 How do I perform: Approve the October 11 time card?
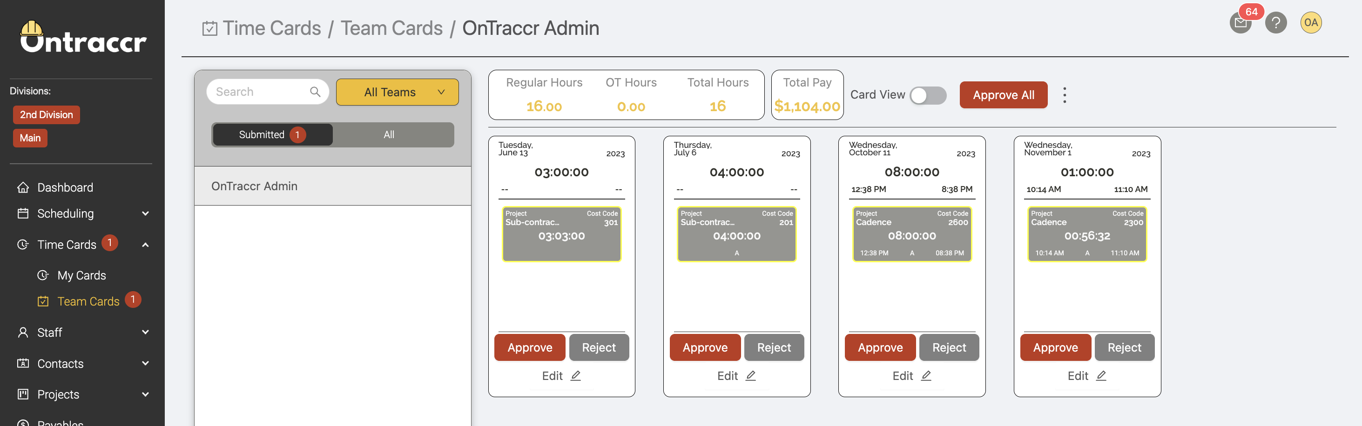click(x=880, y=347)
